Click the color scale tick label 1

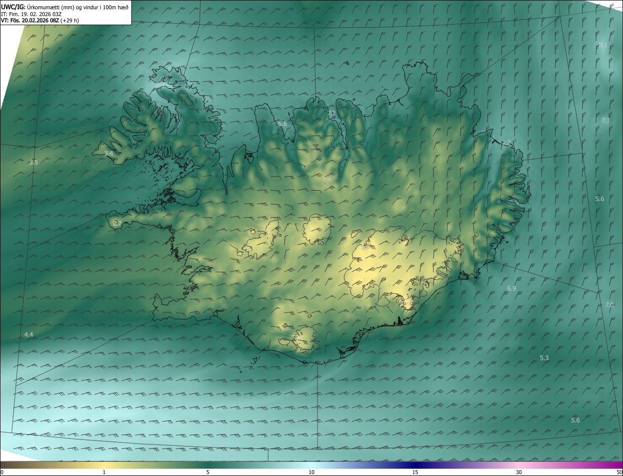[104, 473]
